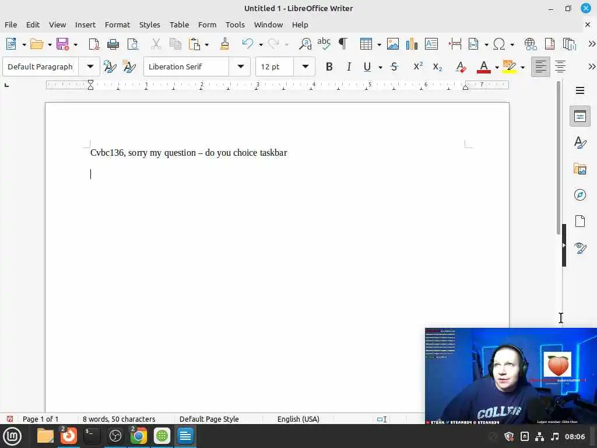Toggle Bold formatting

point(329,67)
